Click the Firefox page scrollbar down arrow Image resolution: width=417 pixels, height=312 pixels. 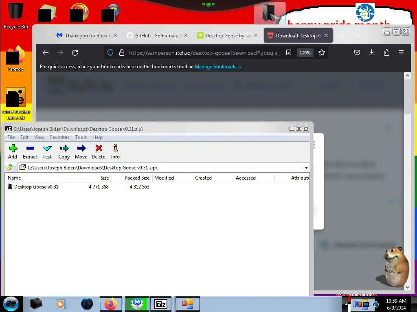[407, 287]
